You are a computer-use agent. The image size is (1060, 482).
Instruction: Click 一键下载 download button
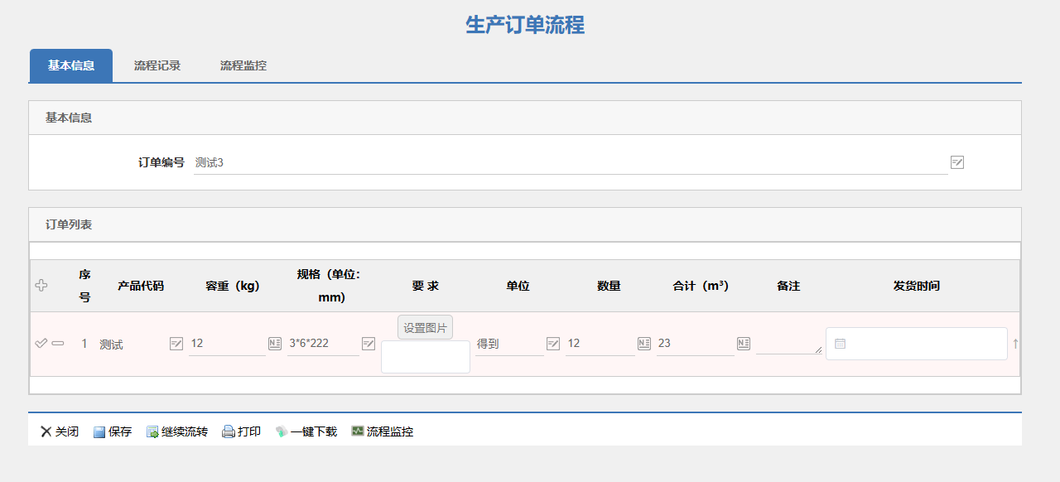click(x=306, y=431)
